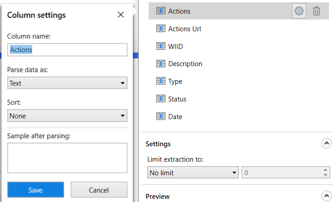Open the Sort dropdown showing None
This screenshot has width=334, height=202.
coord(68,115)
